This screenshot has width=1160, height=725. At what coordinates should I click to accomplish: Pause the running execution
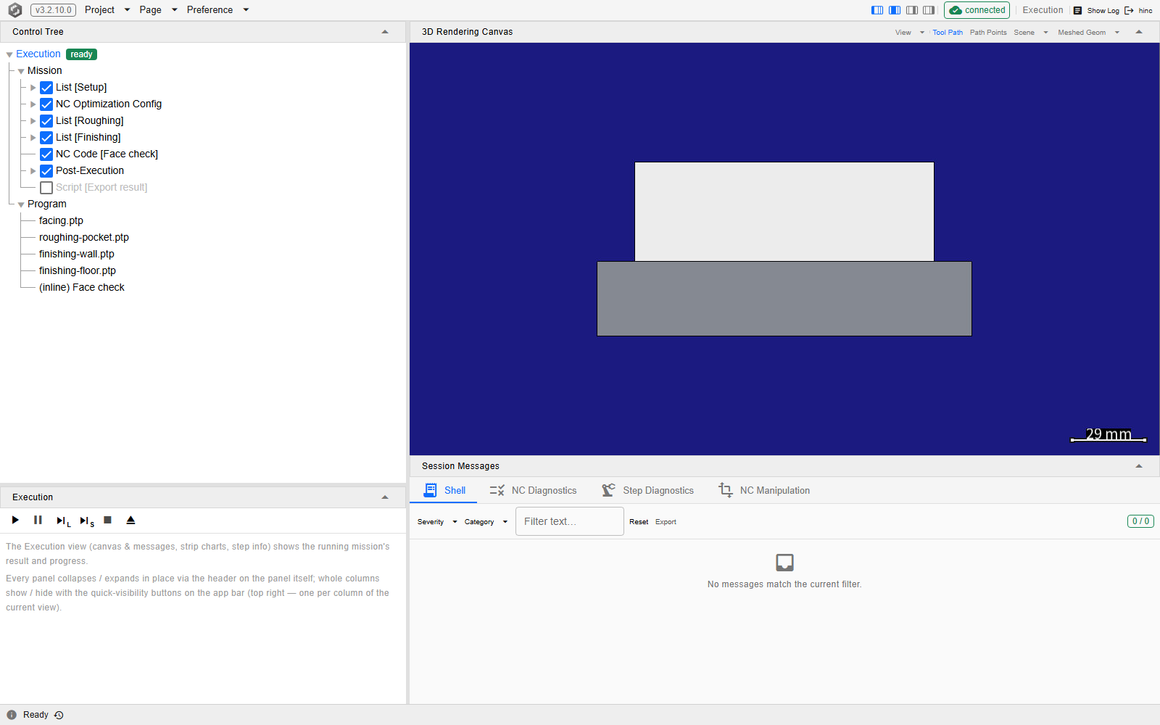[x=38, y=520]
